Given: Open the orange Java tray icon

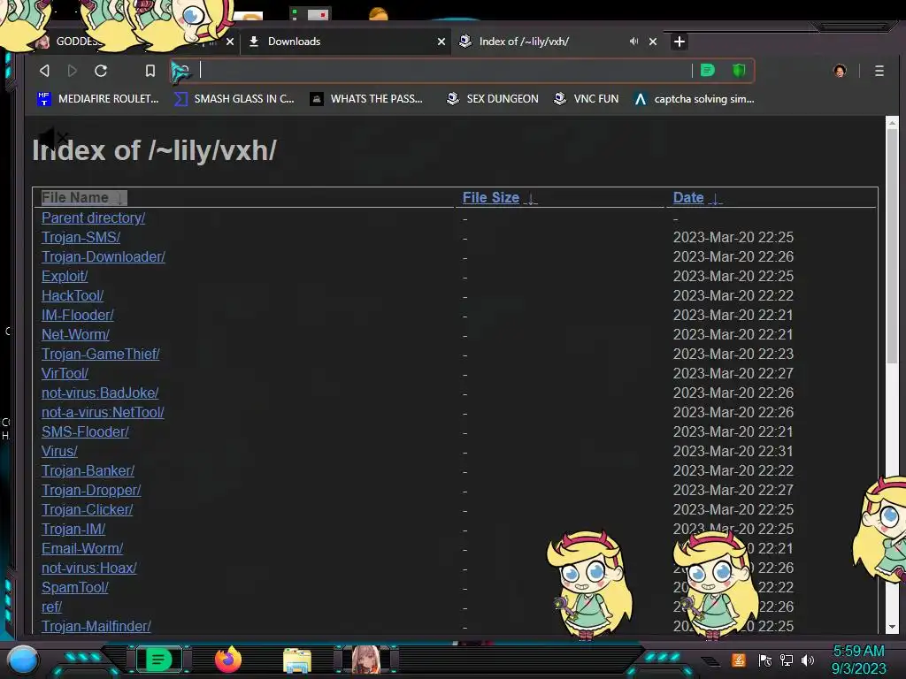Looking at the screenshot, I should point(739,660).
